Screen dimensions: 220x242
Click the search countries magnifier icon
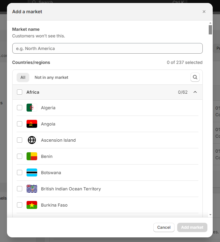tap(195, 77)
